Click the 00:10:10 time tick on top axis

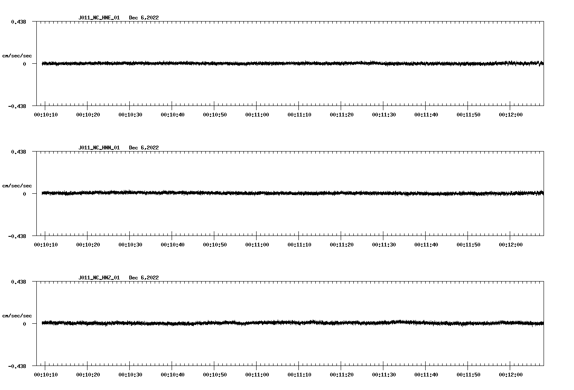point(46,114)
